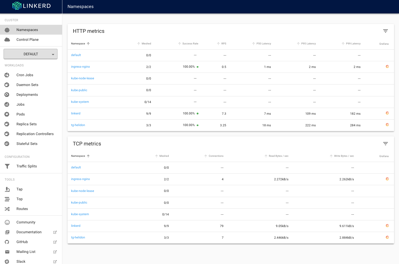Click the Deployments icon
Viewport: 399px width, 264px height.
tap(7, 95)
